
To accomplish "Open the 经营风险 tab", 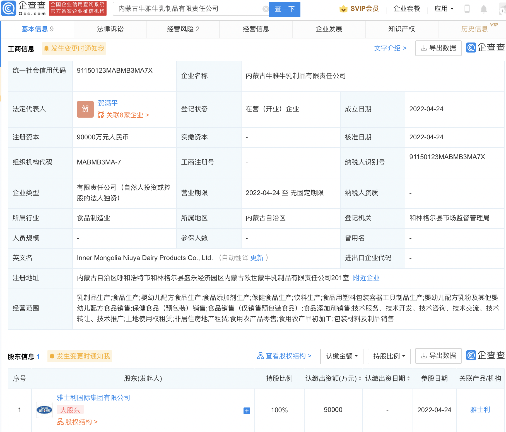I will click(x=183, y=29).
